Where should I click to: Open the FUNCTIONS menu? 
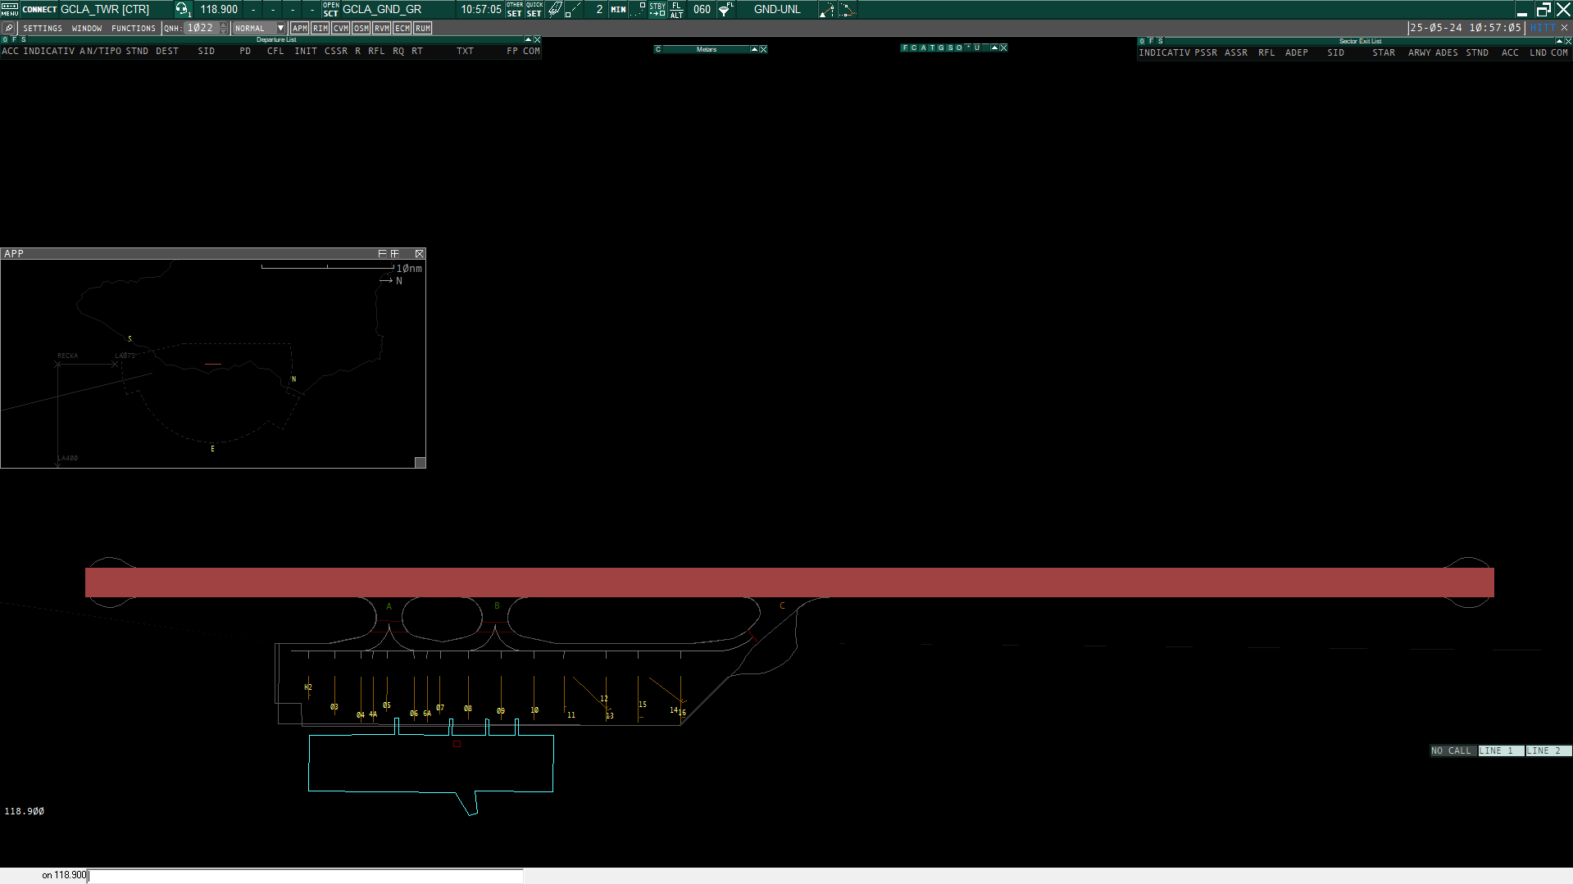tap(134, 28)
